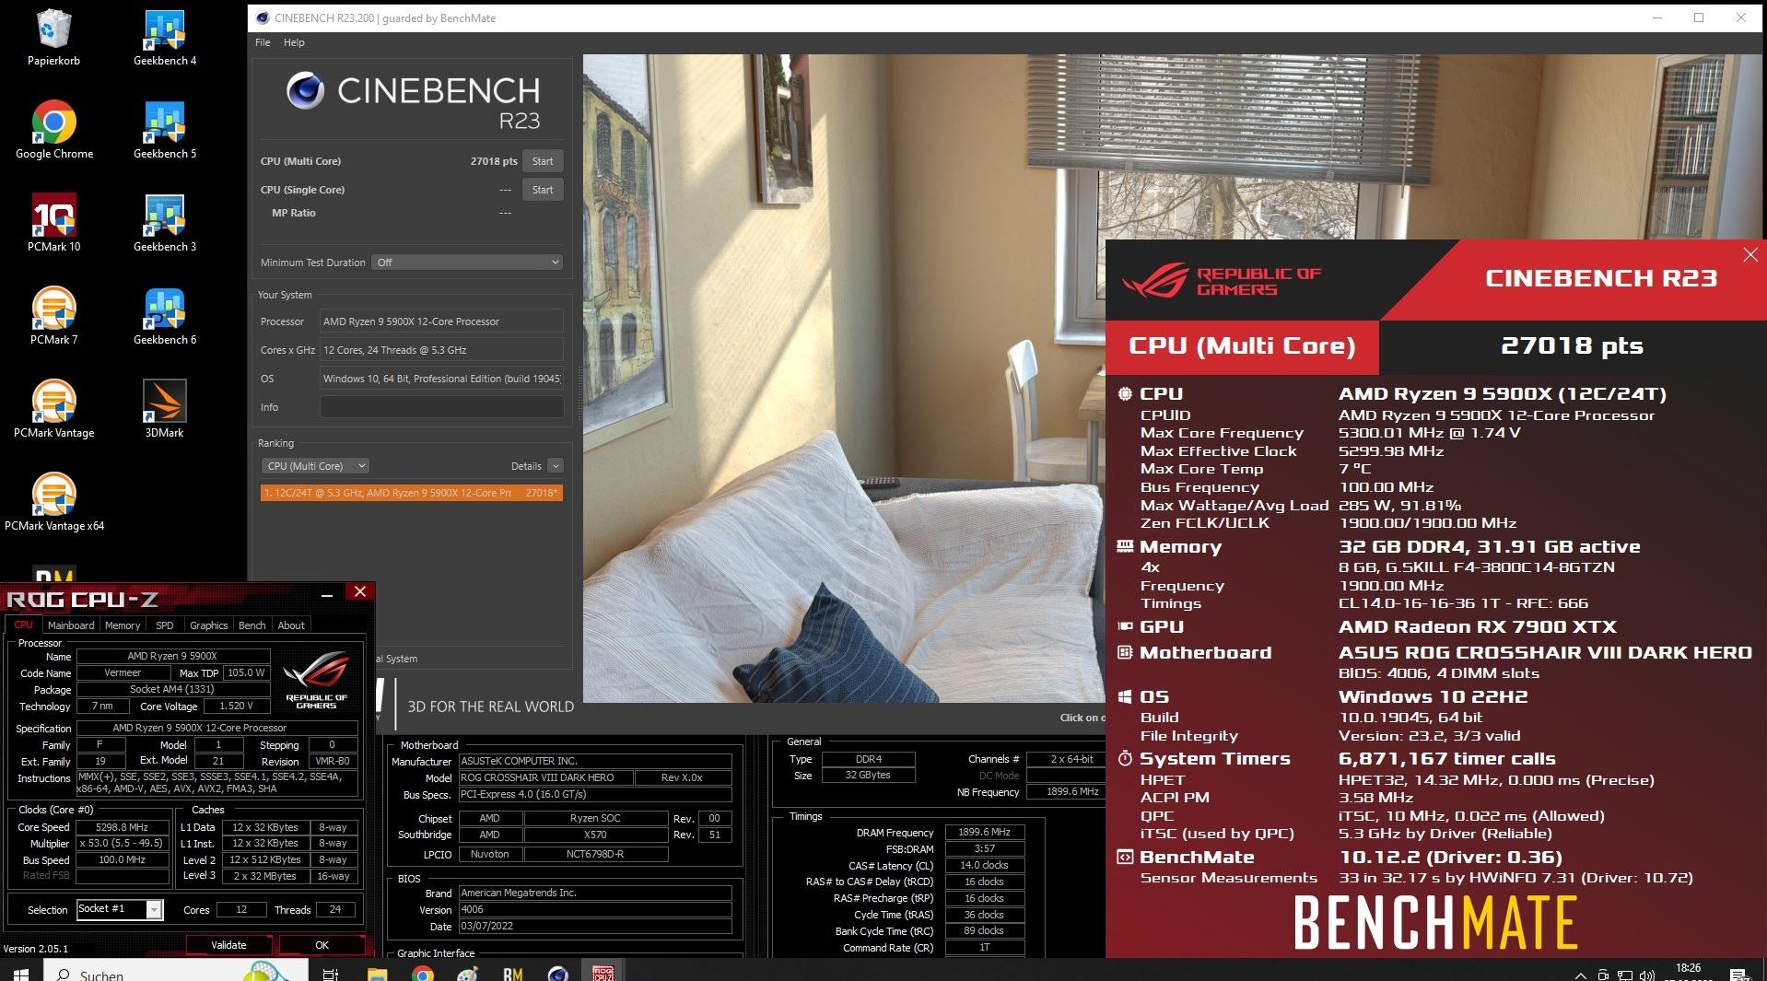Switch to the CPU-Z CPU tab
The width and height of the screenshot is (1767, 981).
24,625
